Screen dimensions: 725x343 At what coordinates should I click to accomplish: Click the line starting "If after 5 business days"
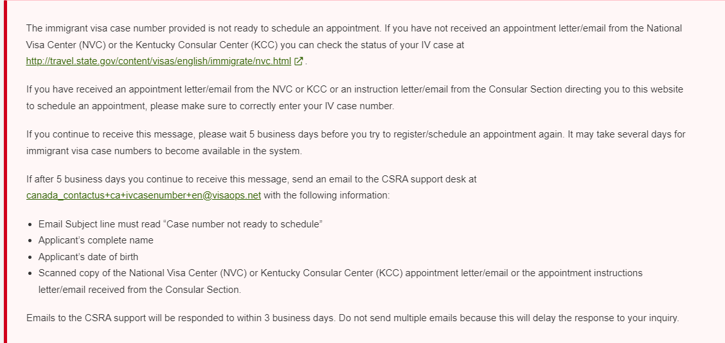coord(251,179)
